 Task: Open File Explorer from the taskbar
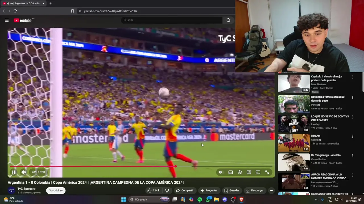tap(216, 199)
